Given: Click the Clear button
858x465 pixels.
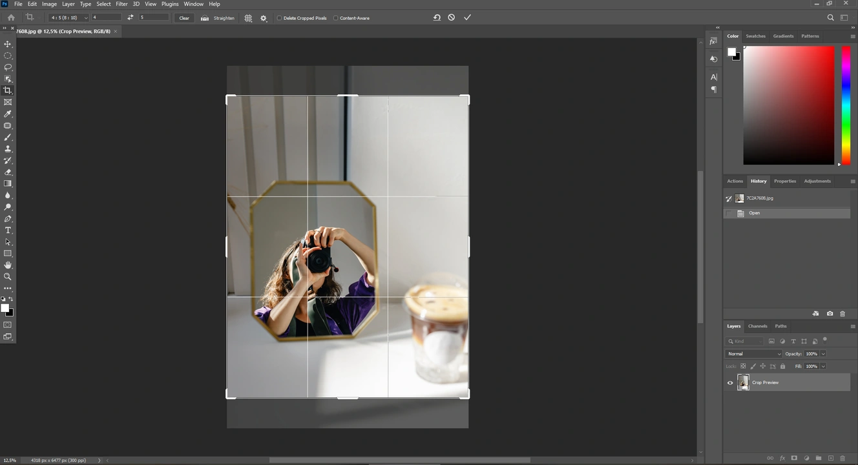Looking at the screenshot, I should (x=184, y=18).
